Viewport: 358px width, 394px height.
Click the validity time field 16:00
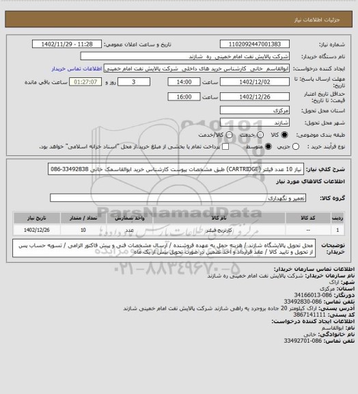[x=184, y=96]
